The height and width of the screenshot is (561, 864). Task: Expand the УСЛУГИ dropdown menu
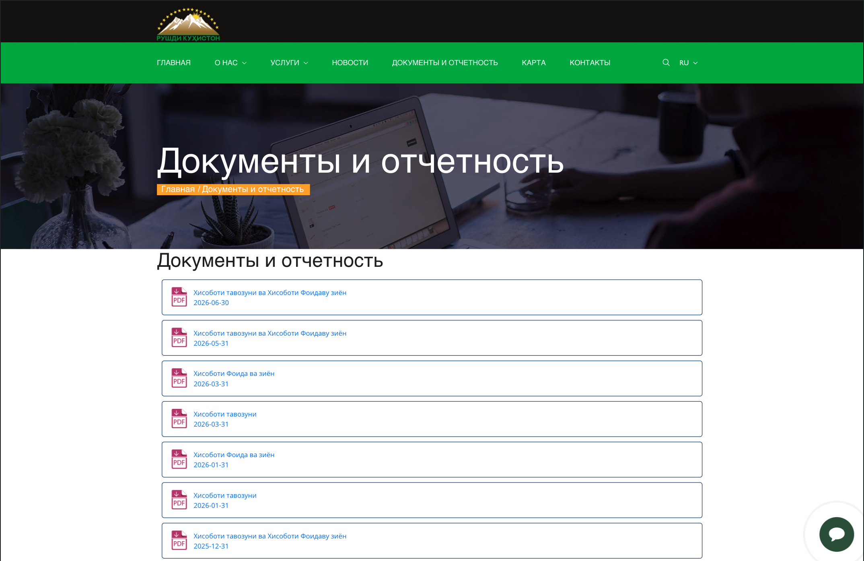pos(289,63)
